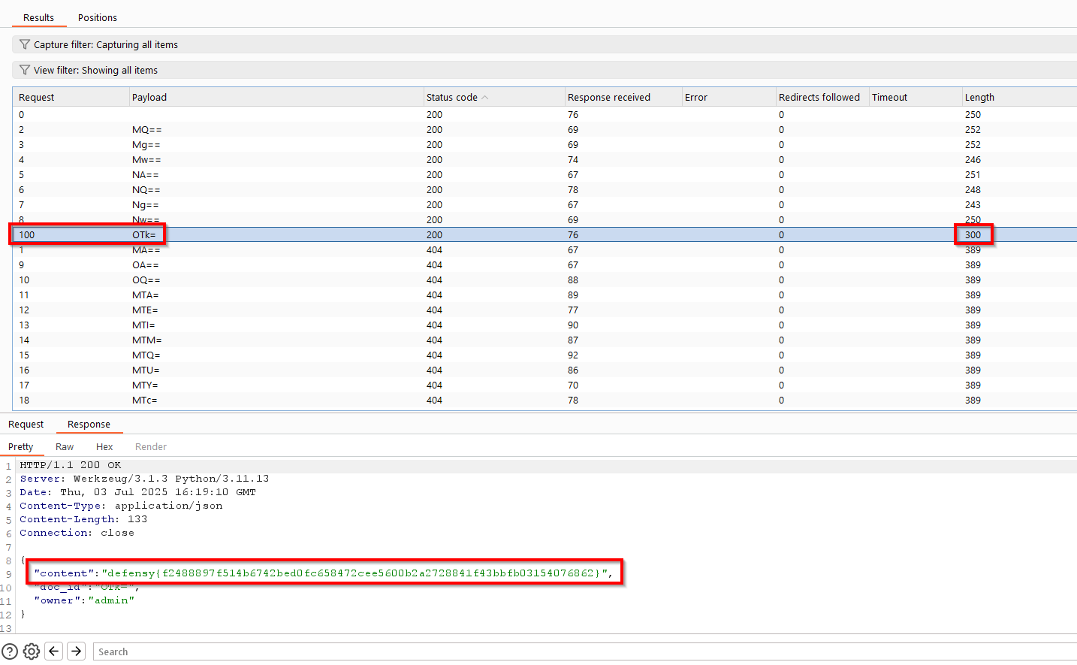Click the "owner":"admin" response line
Image resolution: width=1077 pixels, height=665 pixels.
84,600
